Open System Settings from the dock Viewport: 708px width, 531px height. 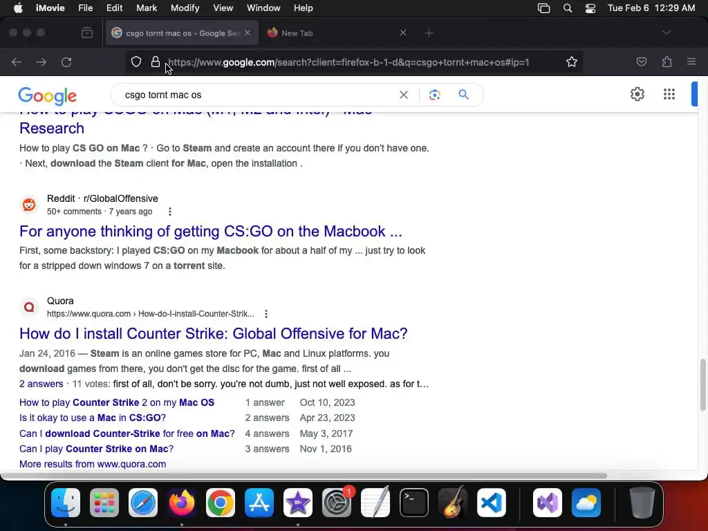point(337,503)
